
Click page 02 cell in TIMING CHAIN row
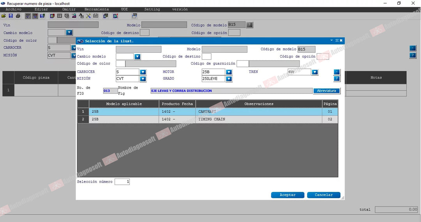[330, 119]
